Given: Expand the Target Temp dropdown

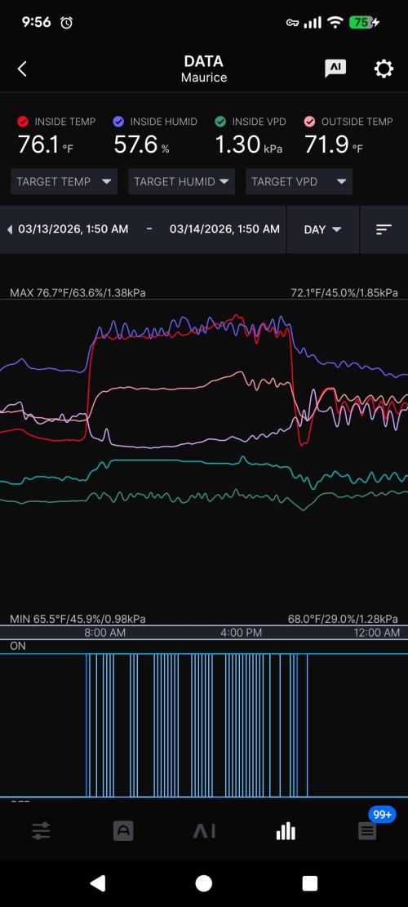Looking at the screenshot, I should [64, 181].
